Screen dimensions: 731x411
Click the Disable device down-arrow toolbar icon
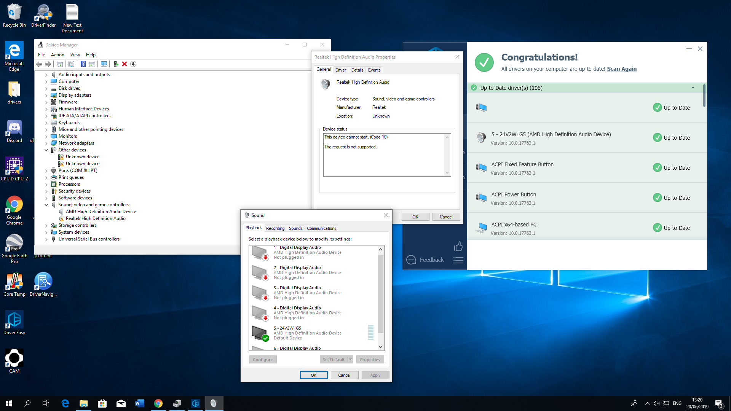(133, 64)
